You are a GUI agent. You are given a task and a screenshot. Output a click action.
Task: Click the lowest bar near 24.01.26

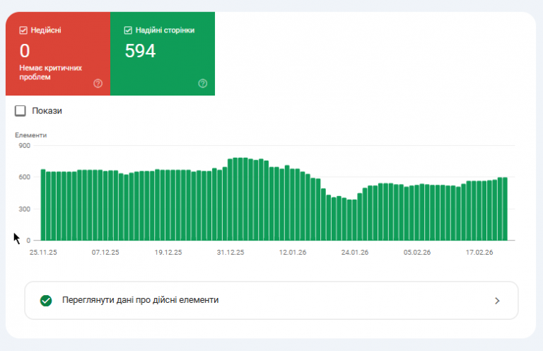point(349,220)
